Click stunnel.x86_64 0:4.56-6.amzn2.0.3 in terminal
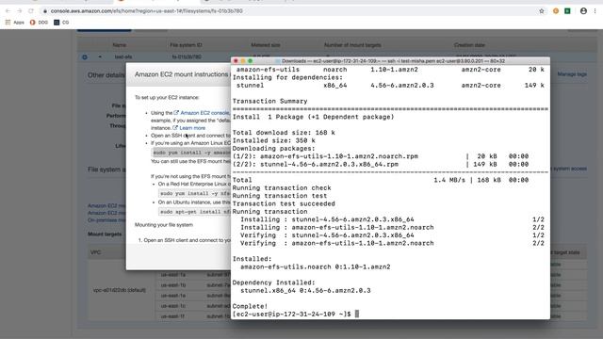Image resolution: width=603 pixels, height=339 pixels. [305, 291]
